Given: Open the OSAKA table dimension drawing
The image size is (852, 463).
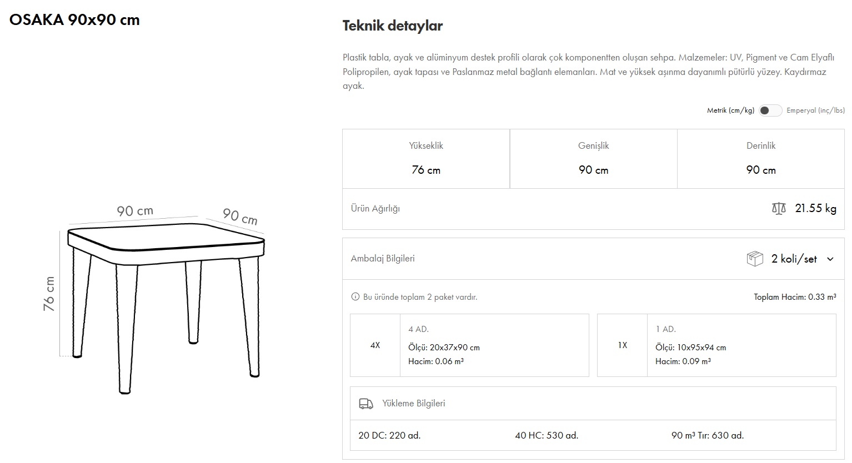Looking at the screenshot, I should coord(161,300).
